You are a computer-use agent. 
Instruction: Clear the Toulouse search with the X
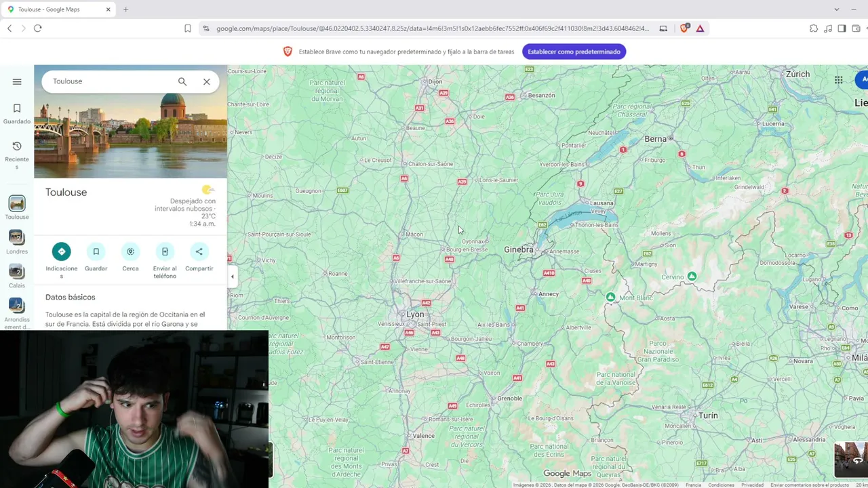(207, 81)
